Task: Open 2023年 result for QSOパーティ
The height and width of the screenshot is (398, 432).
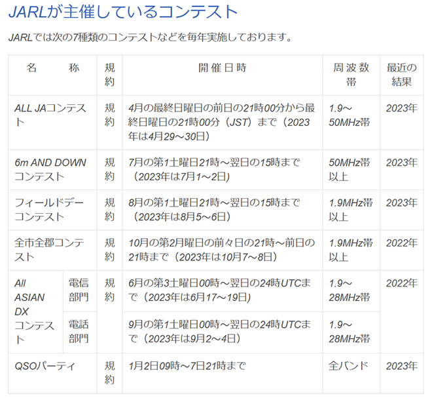Action: [x=402, y=367]
